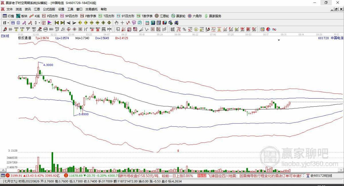Open the T四方形 tool
The width and height of the screenshot is (344, 186).
click(106, 16)
